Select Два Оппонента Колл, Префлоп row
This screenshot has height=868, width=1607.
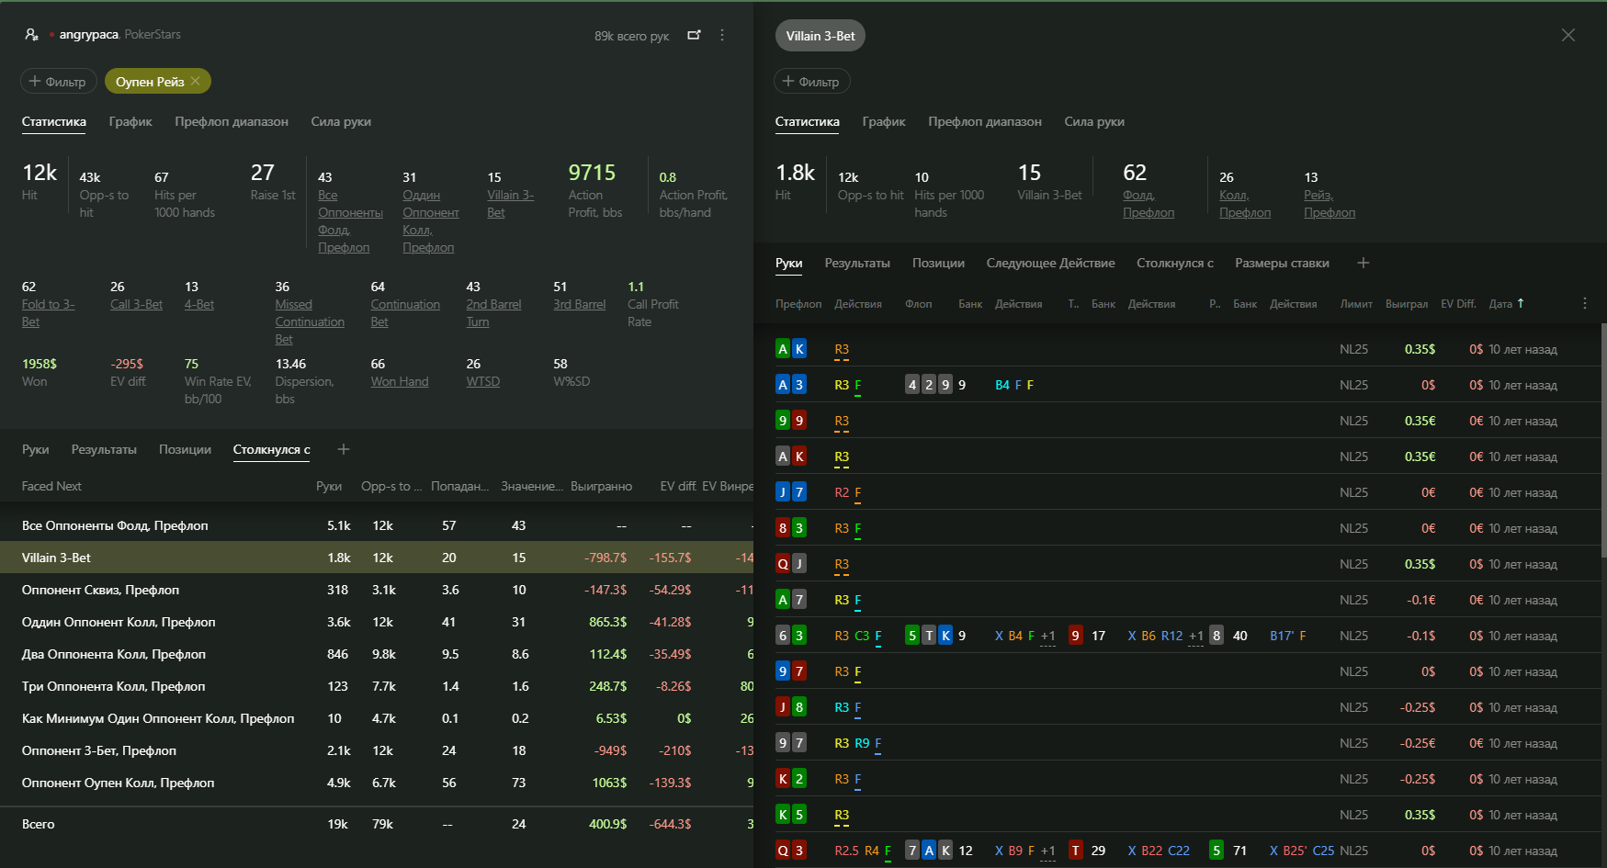(377, 654)
